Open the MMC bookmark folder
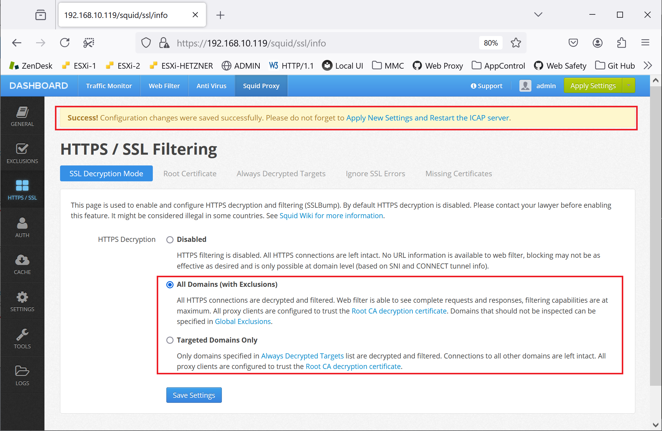The image size is (662, 431). tap(388, 66)
